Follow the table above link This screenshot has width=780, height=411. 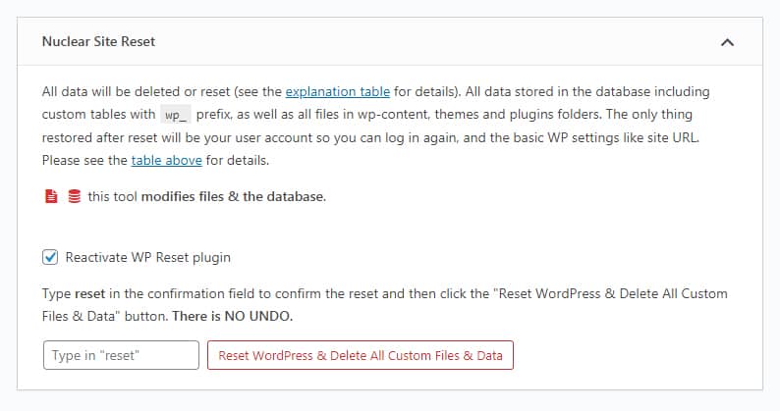[166, 161]
